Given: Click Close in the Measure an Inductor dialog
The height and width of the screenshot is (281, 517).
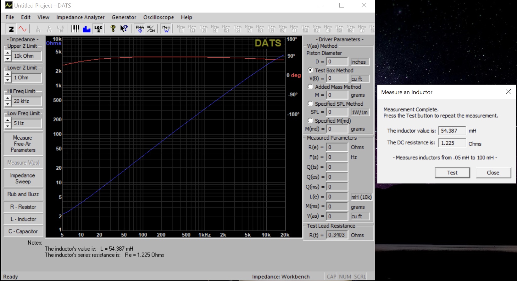Looking at the screenshot, I should (x=493, y=172).
